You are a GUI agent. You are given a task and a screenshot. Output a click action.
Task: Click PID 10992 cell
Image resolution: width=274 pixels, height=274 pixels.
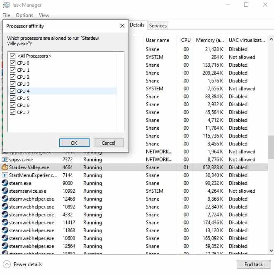[69, 191]
